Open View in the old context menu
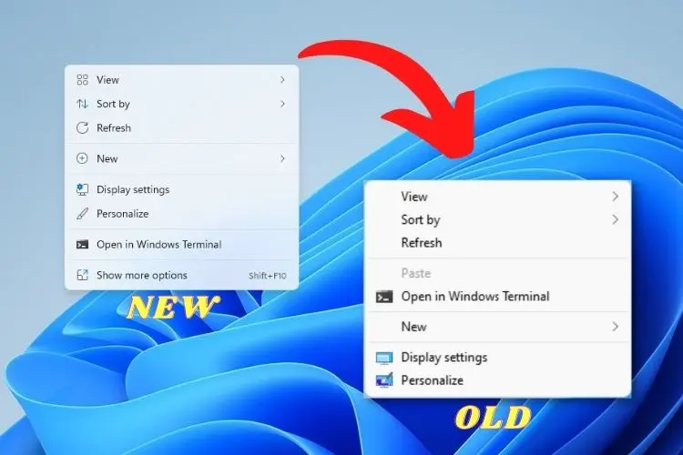683x455 pixels. tap(498, 197)
